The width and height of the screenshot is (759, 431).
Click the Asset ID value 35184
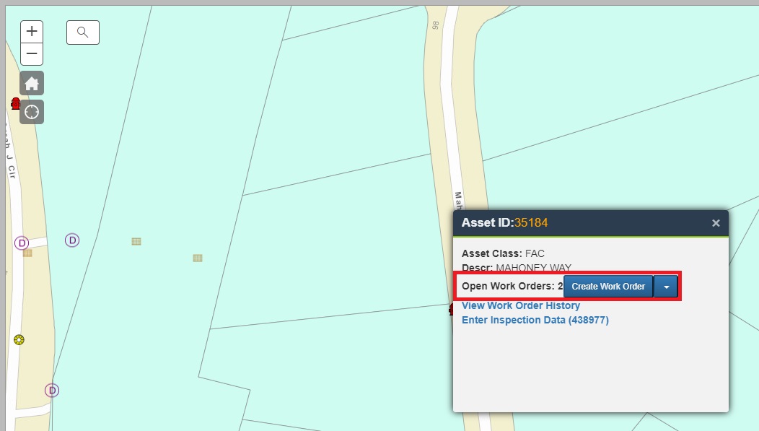click(530, 222)
